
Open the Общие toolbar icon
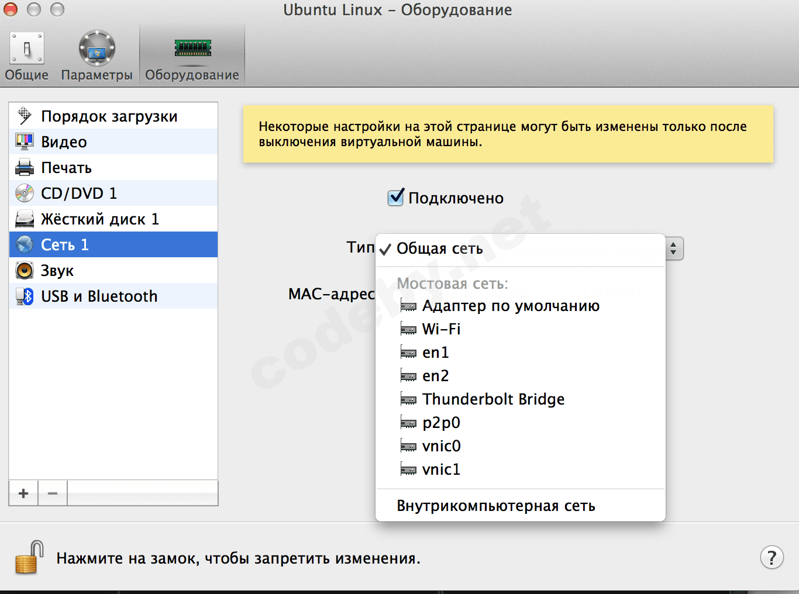[x=26, y=49]
